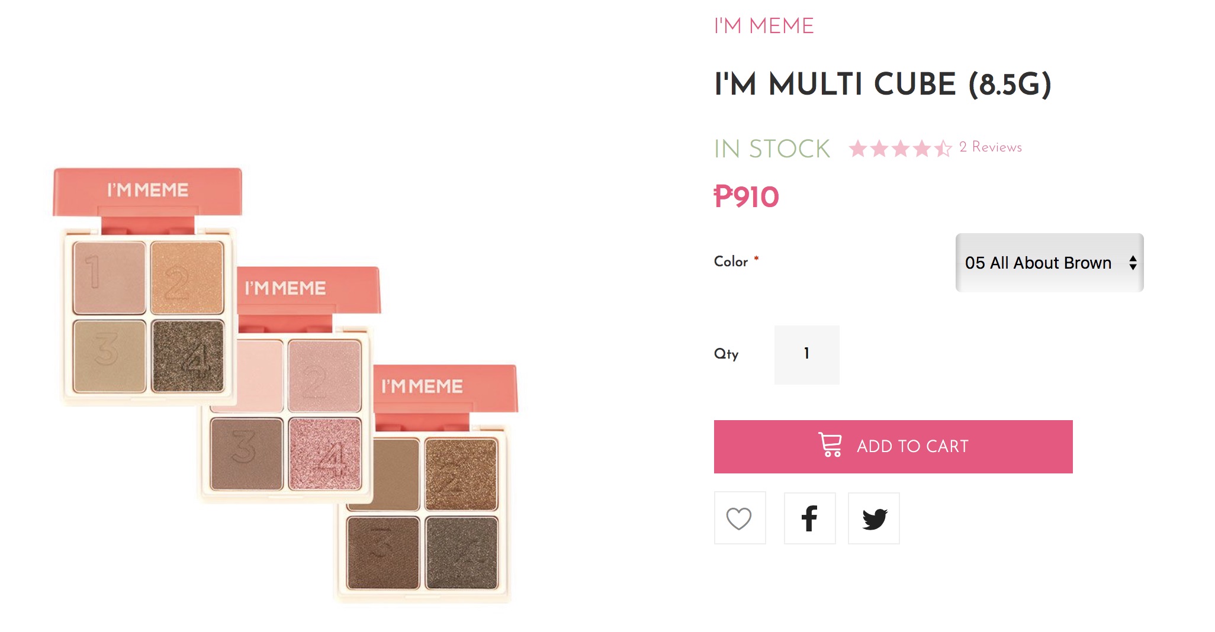
Task: Click the Qty quantity field
Action: point(806,354)
